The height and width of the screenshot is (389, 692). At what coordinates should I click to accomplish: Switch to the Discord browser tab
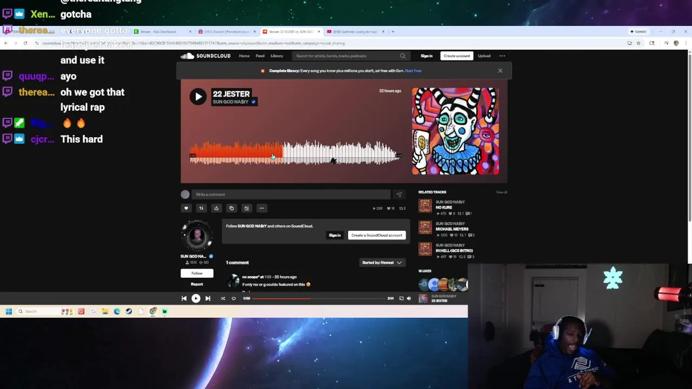pyautogui.click(x=226, y=31)
